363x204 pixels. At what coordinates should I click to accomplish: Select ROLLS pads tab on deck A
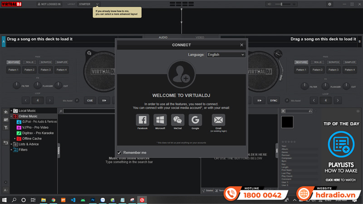(29, 62)
